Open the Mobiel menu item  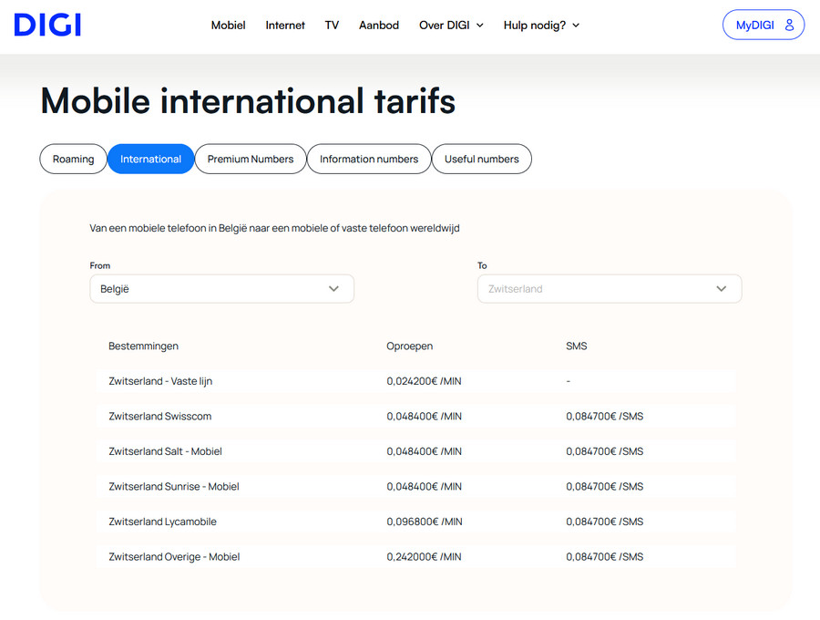pyautogui.click(x=228, y=26)
